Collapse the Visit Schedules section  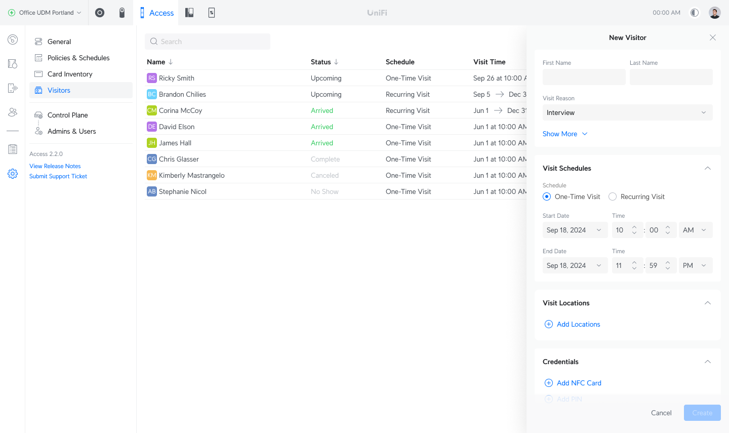[708, 168]
